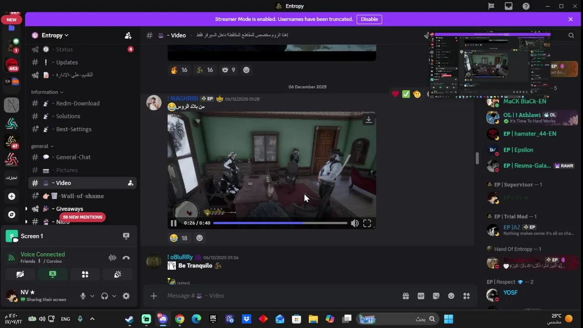The width and height of the screenshot is (583, 328).
Task: Click the stream preview thumbnail
Action: (490, 66)
